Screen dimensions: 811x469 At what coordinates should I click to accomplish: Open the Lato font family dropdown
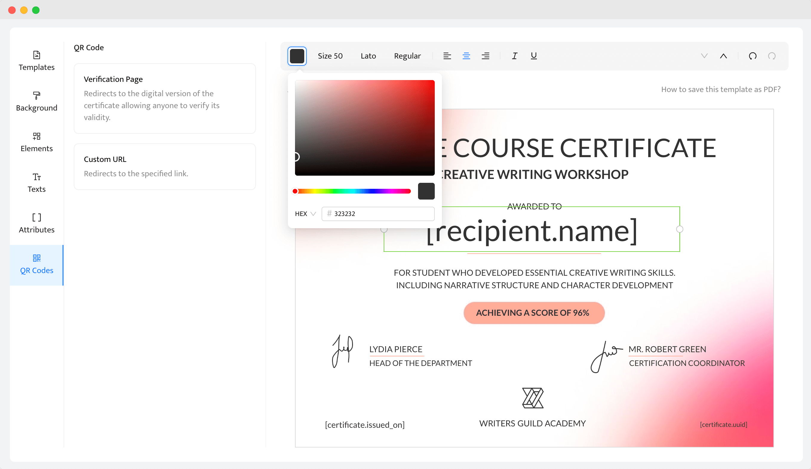(368, 56)
